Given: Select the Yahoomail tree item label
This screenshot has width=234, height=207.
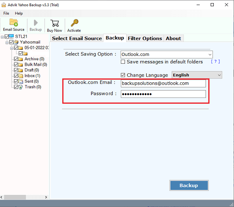Looking at the screenshot, I should click(30, 42).
